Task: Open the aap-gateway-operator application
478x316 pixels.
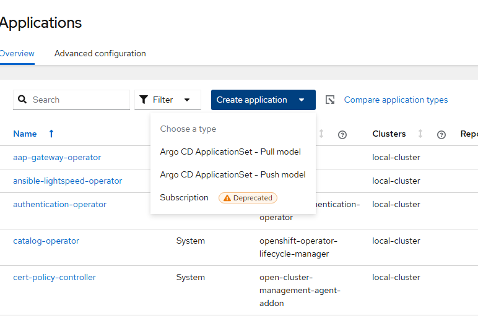Action: (57, 157)
